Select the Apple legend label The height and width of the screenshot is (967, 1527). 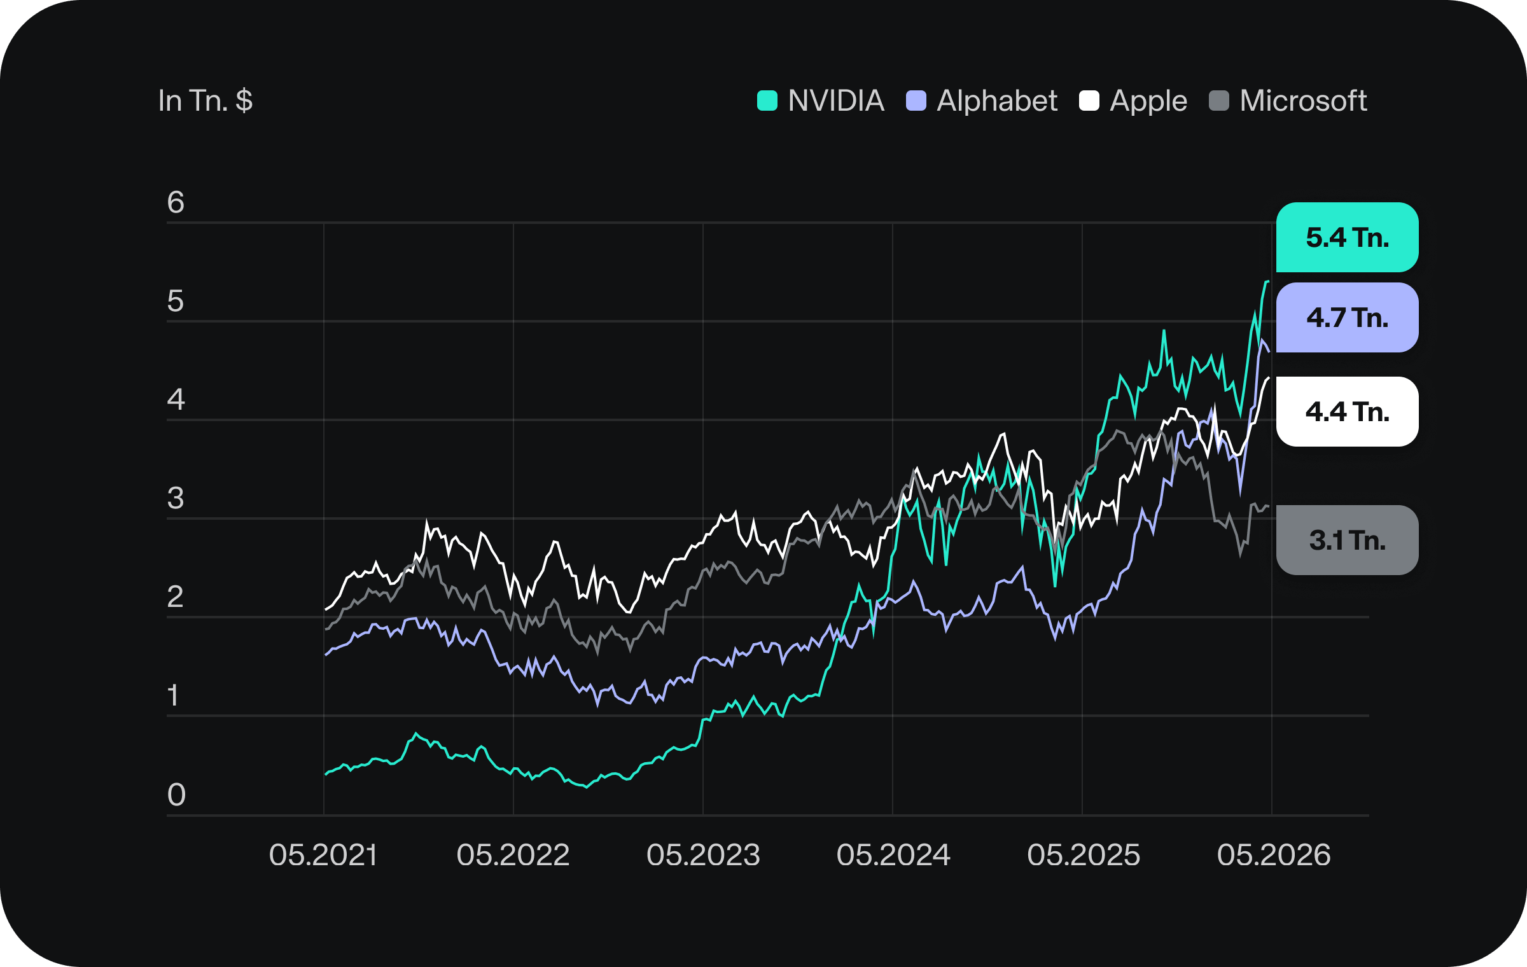click(1148, 102)
